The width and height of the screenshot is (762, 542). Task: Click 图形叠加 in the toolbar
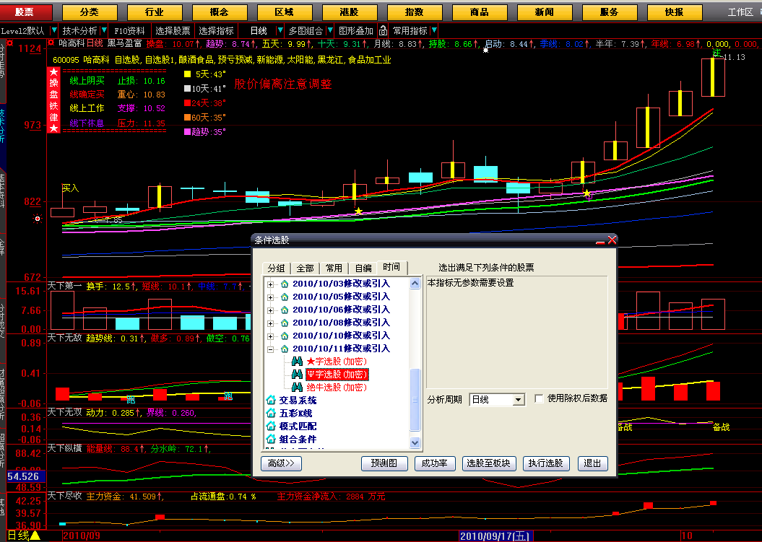click(356, 31)
